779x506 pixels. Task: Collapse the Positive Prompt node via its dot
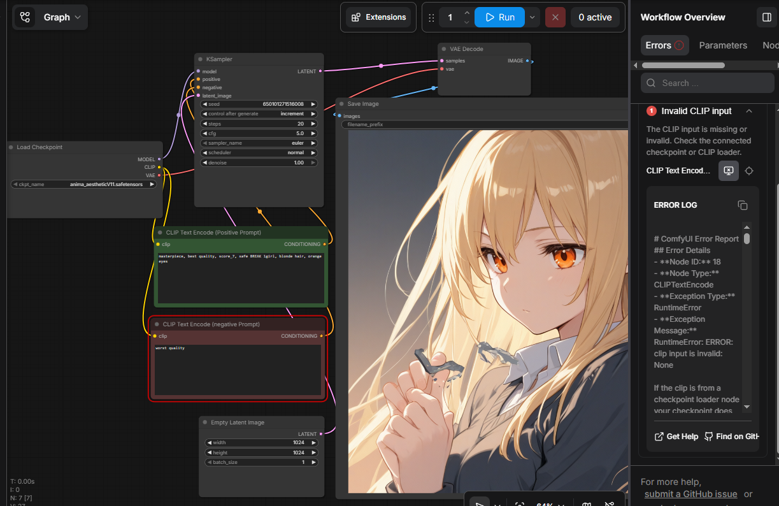160,233
